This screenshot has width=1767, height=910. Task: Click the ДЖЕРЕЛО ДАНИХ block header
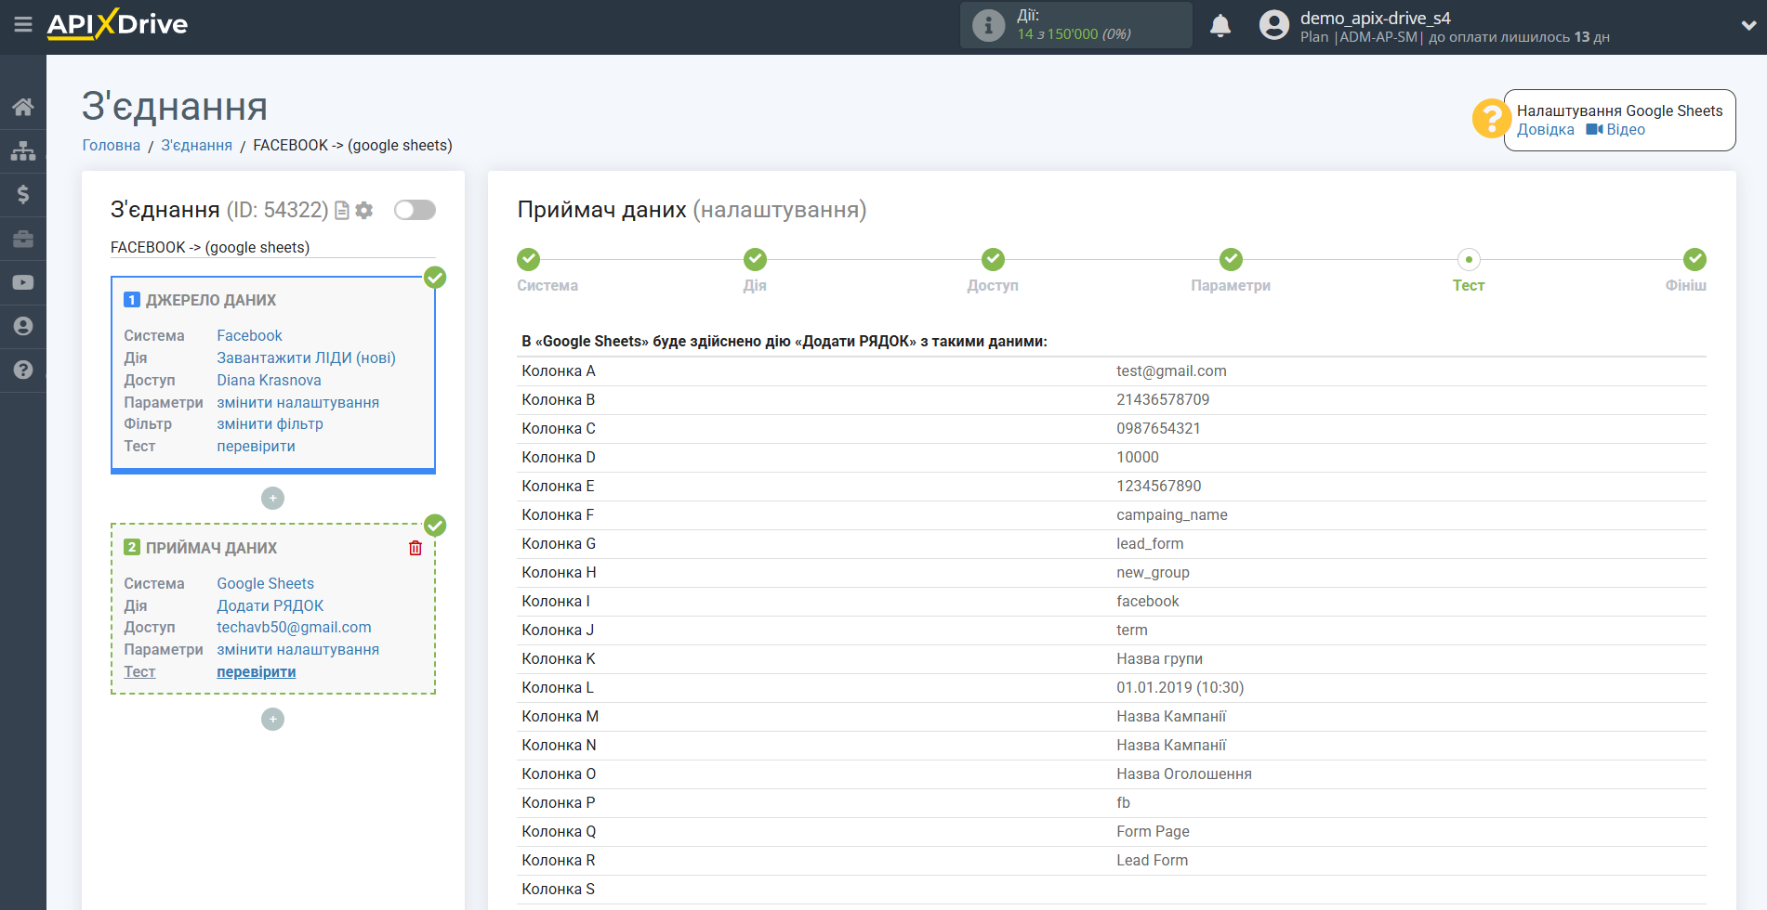pyautogui.click(x=211, y=300)
